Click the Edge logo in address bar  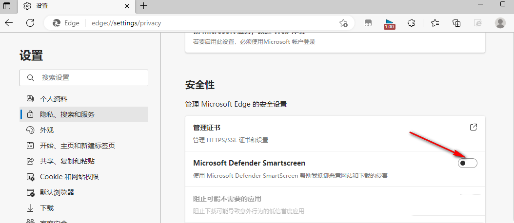tap(57, 23)
